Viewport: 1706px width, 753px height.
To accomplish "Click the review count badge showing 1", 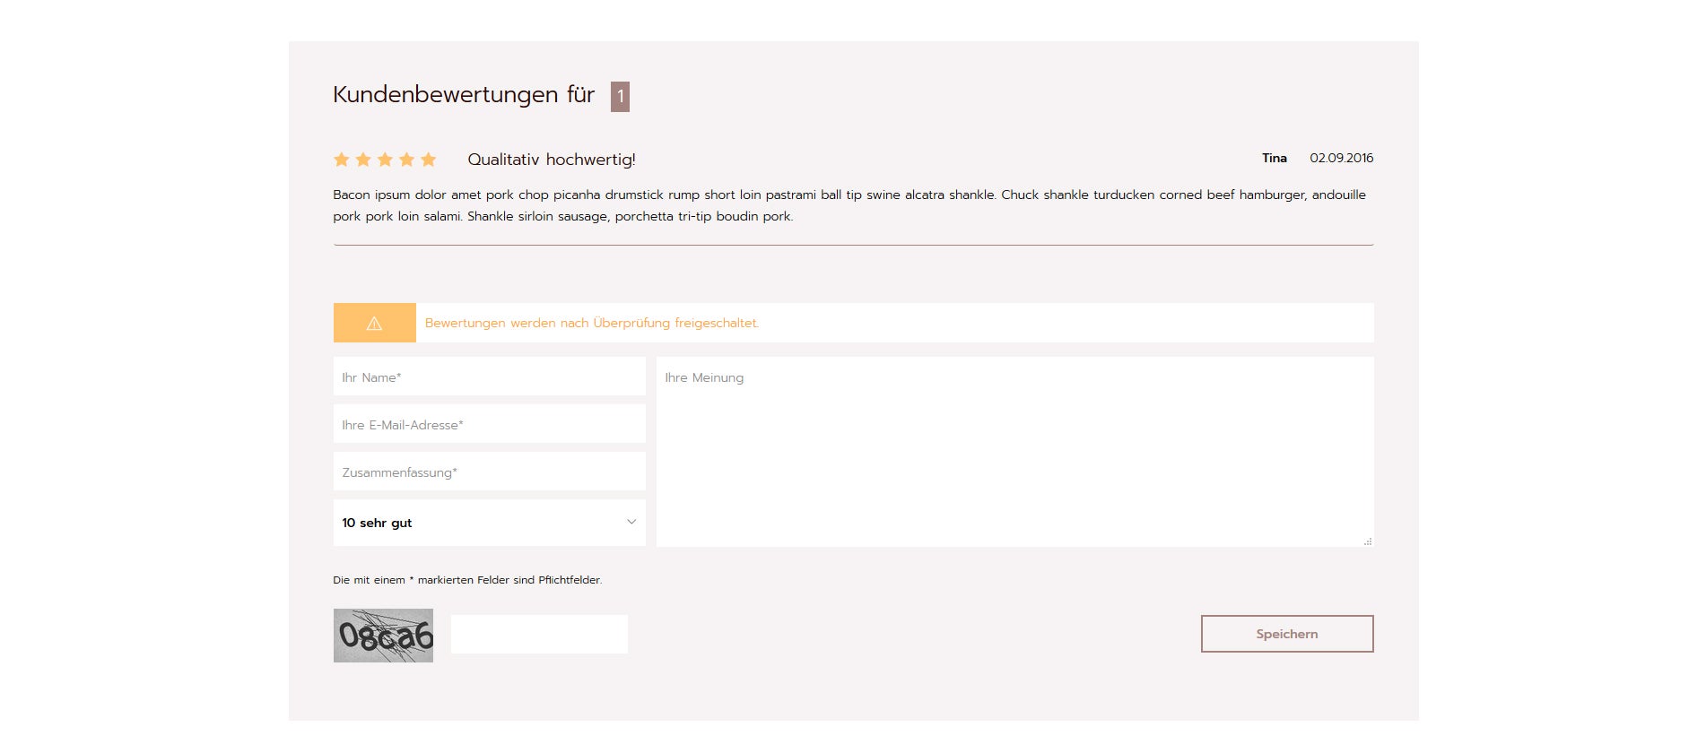I will [x=620, y=97].
